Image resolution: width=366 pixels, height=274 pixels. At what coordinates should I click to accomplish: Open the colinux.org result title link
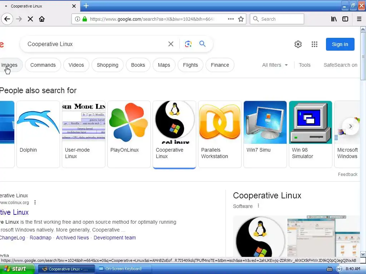click(x=14, y=212)
